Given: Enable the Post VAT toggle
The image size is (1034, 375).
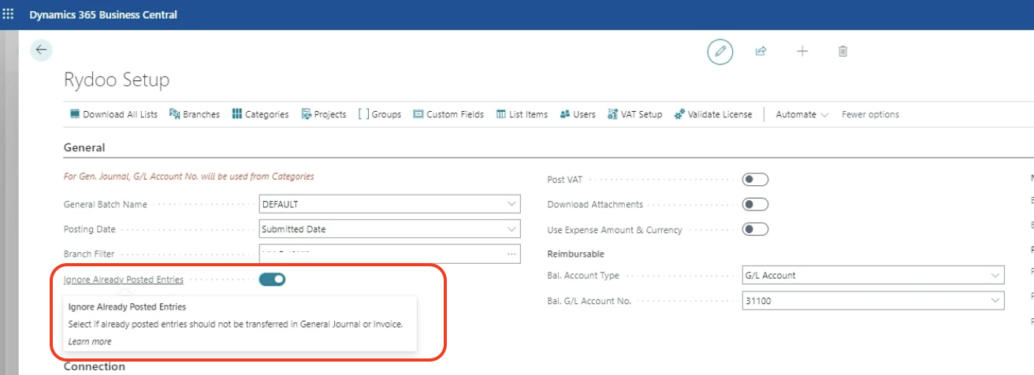Looking at the screenshot, I should pos(755,180).
